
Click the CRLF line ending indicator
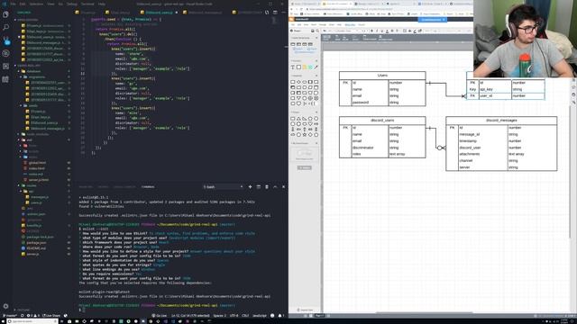[245, 316]
